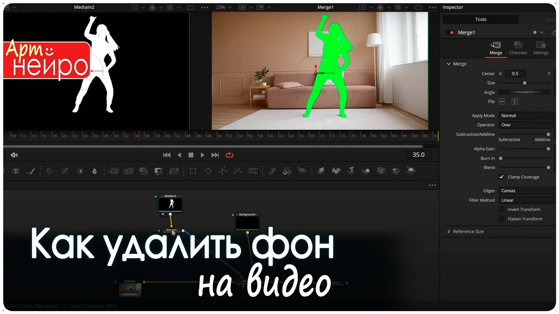Add a Polygon mask node

coord(223,171)
